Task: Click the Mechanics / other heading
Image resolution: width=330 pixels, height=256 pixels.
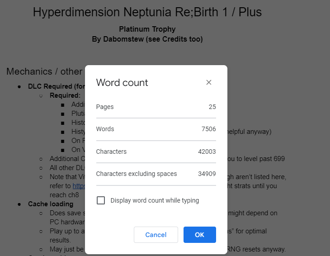Action: point(44,71)
